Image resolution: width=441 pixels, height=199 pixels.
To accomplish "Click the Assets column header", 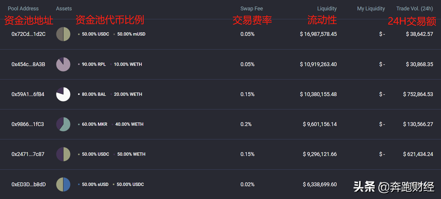I will point(64,8).
